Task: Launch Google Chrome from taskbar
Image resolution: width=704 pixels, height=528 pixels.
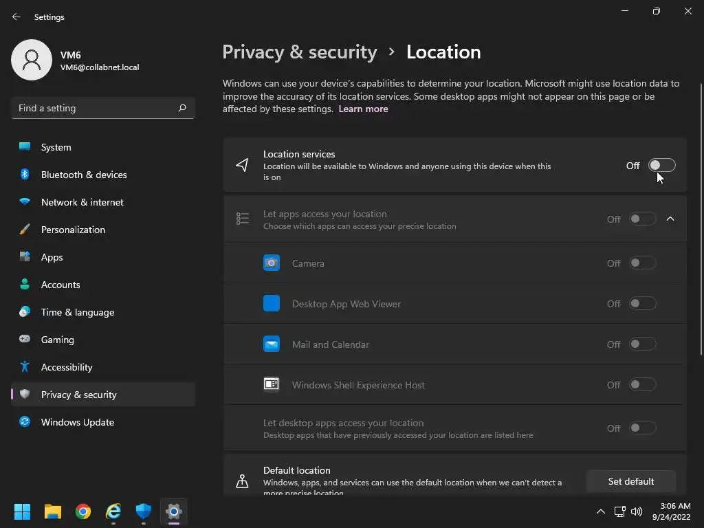Action: click(83, 511)
